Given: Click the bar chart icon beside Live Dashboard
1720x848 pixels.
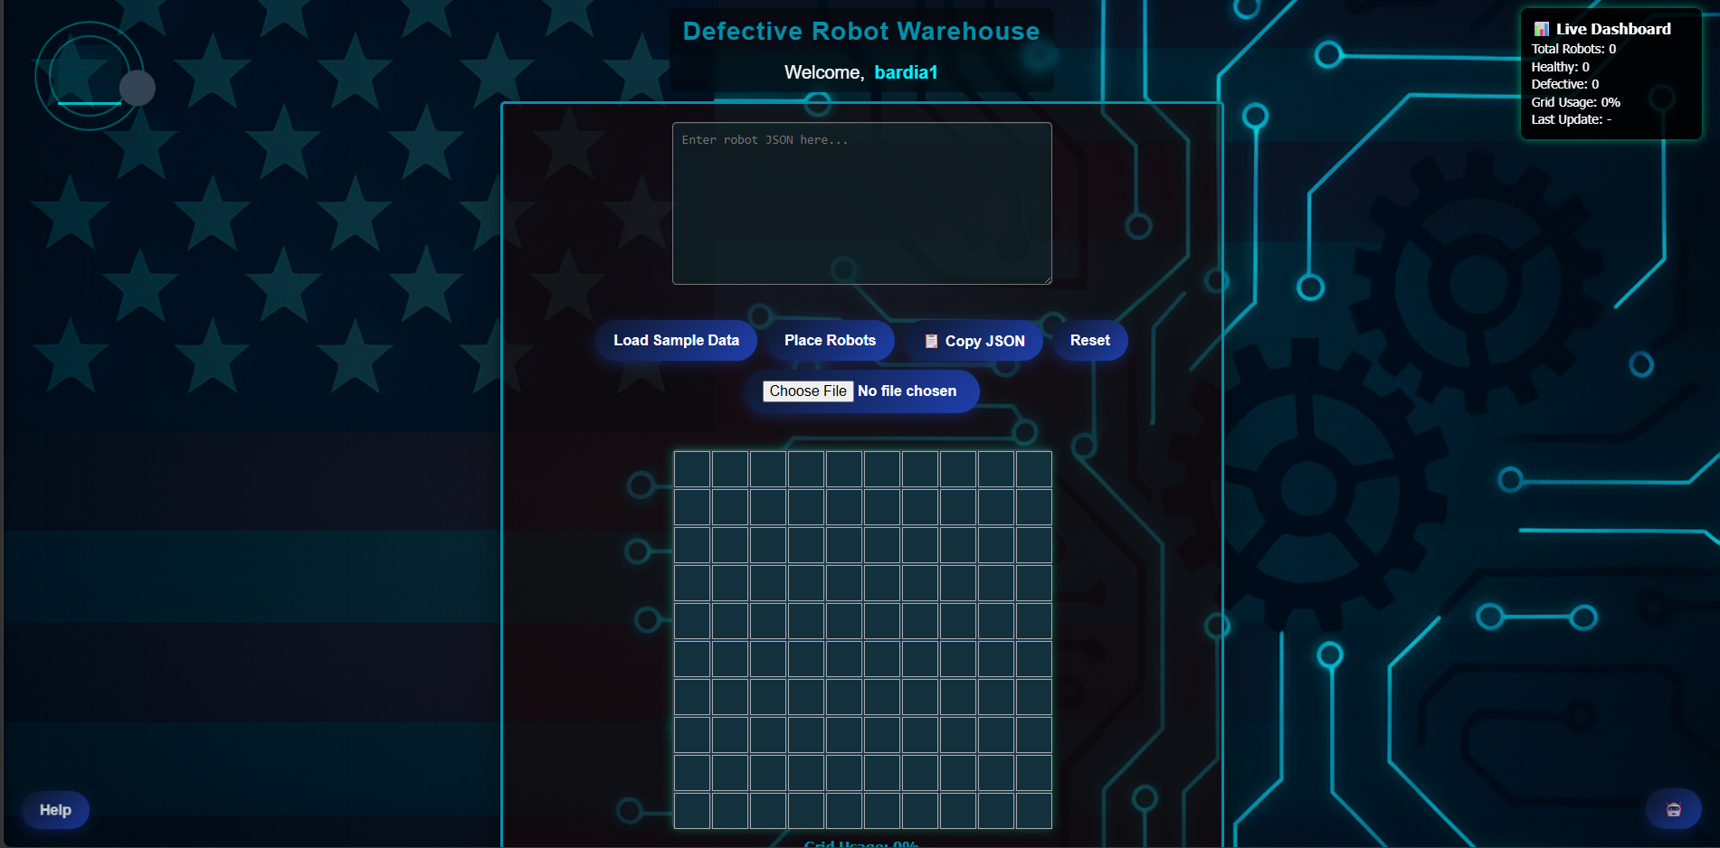Looking at the screenshot, I should point(1541,29).
